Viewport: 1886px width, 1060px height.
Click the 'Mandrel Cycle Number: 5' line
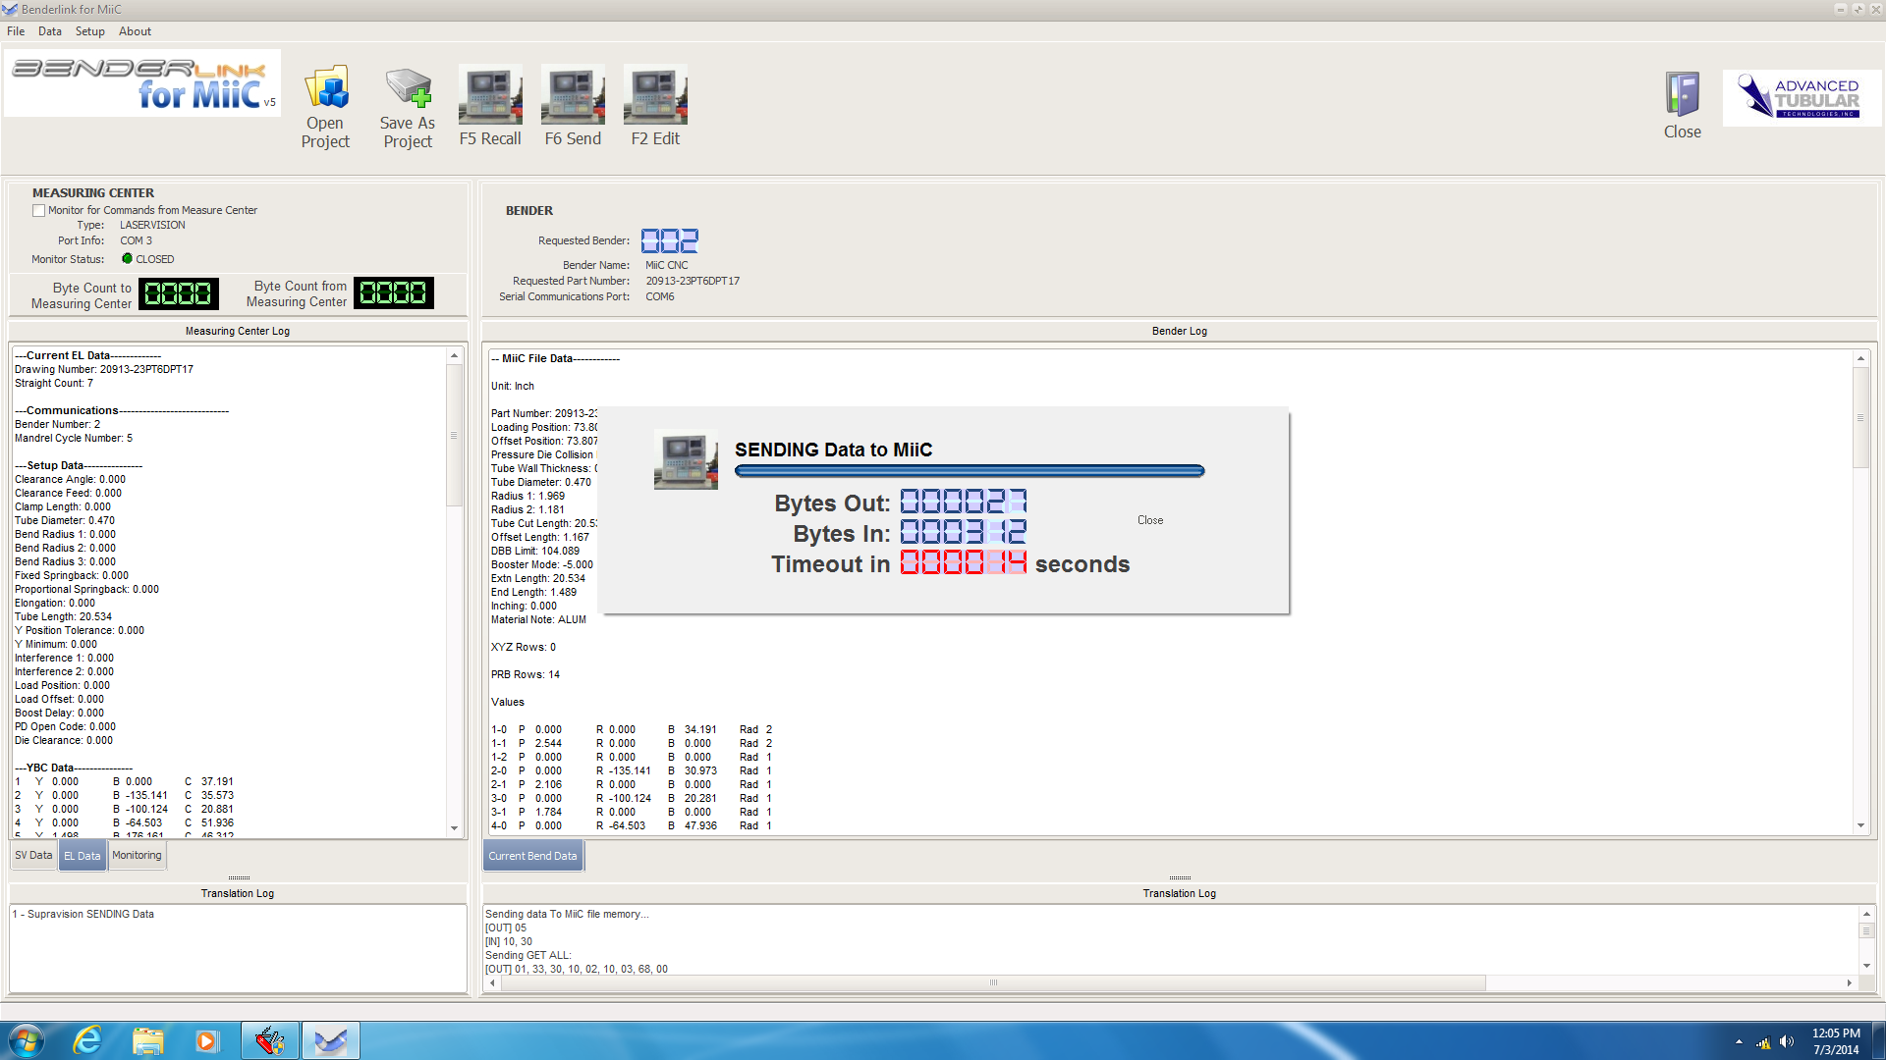point(74,439)
